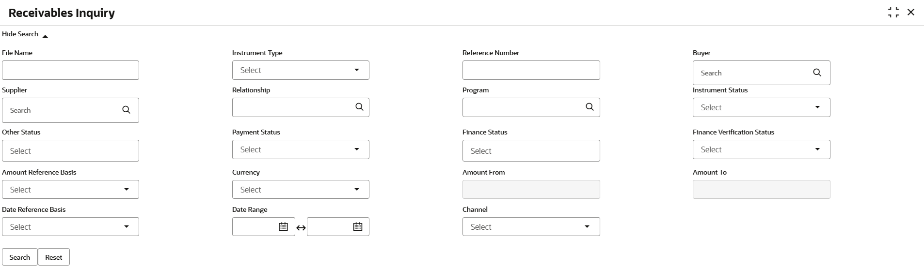The width and height of the screenshot is (924, 267).
Task: Open the Instrument Type dropdown
Action: (301, 70)
